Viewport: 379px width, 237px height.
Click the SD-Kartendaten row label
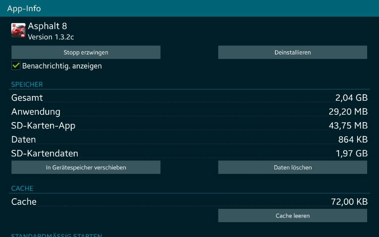click(45, 153)
